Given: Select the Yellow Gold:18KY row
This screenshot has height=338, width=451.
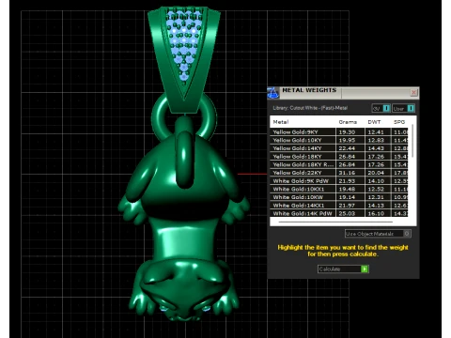Looking at the screenshot, I should pos(340,157).
